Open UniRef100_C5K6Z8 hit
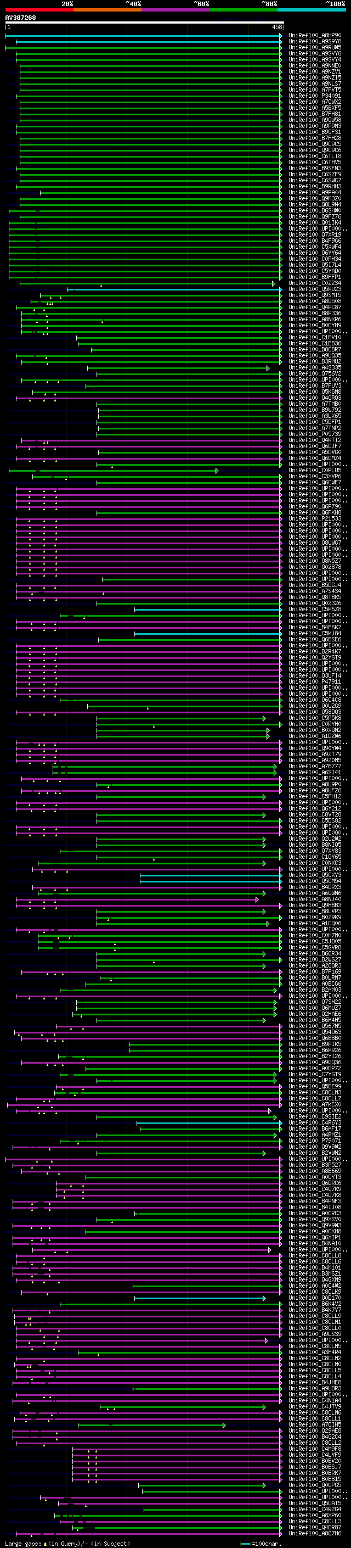The height and width of the screenshot is (1548, 351). point(314,610)
